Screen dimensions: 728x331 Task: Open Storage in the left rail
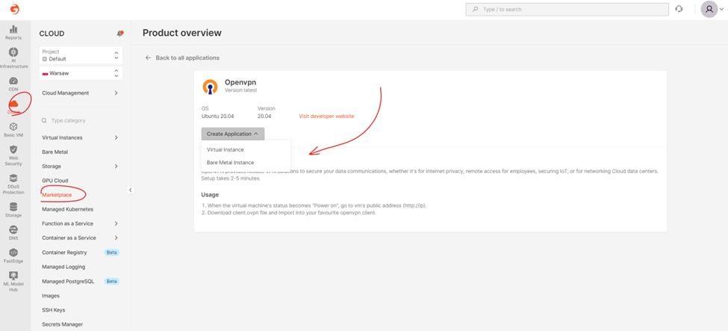(13, 210)
